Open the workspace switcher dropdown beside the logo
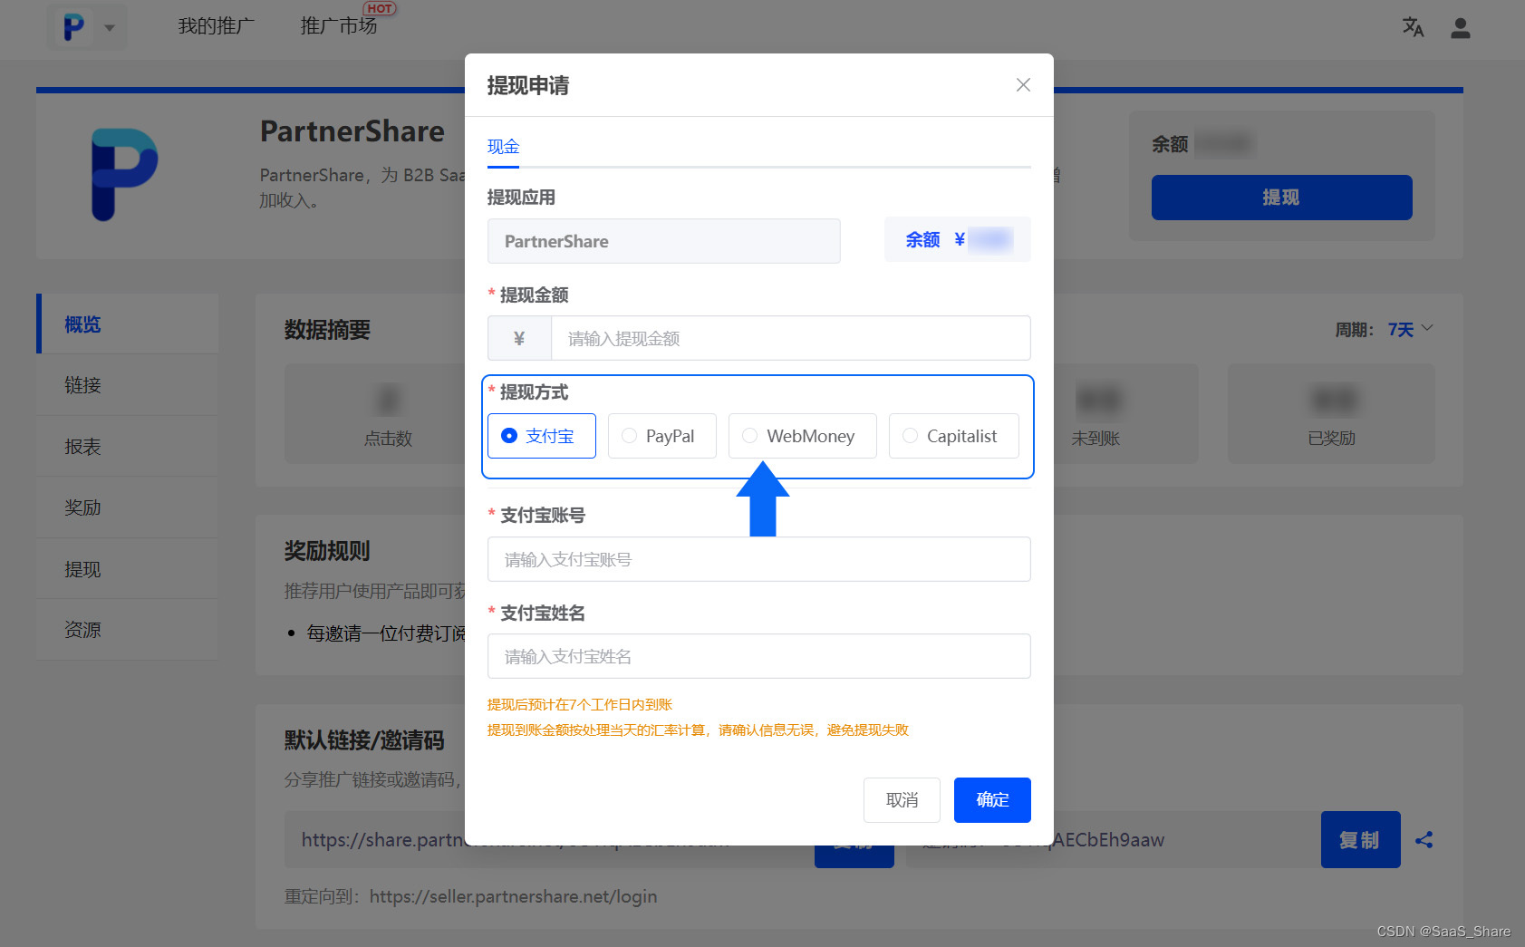This screenshot has height=947, width=1525. pyautogui.click(x=110, y=27)
